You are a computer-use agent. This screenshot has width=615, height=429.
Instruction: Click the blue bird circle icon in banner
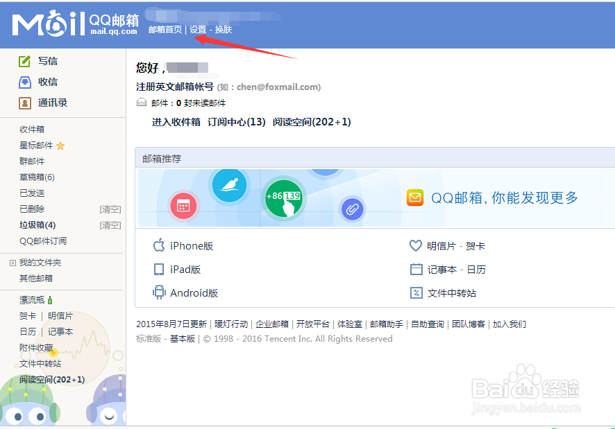pos(230,185)
